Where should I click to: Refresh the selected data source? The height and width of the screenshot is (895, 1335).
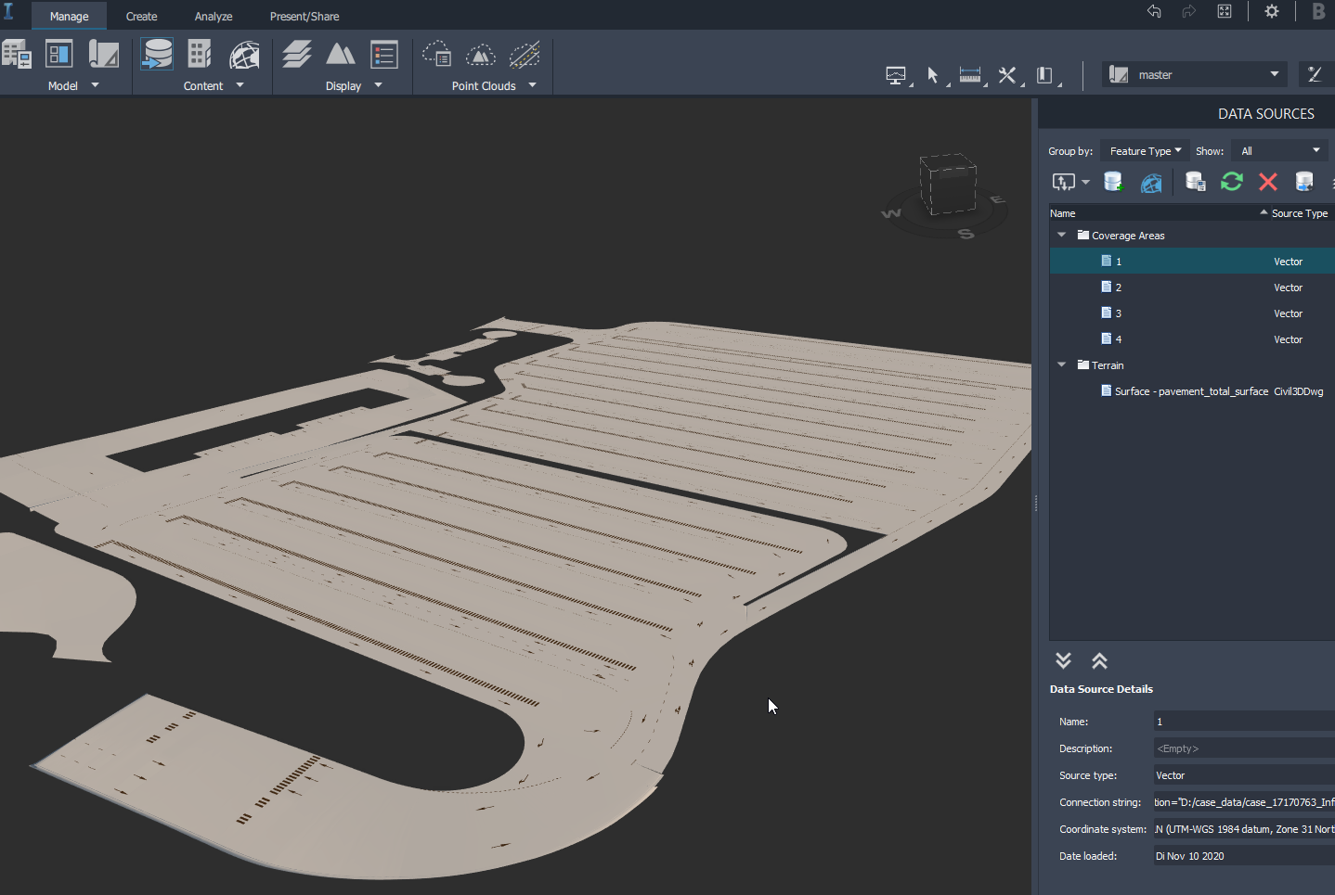click(1231, 182)
